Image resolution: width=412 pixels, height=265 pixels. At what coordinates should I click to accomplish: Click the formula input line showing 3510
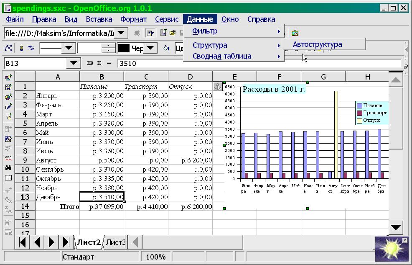pyautogui.click(x=259, y=63)
